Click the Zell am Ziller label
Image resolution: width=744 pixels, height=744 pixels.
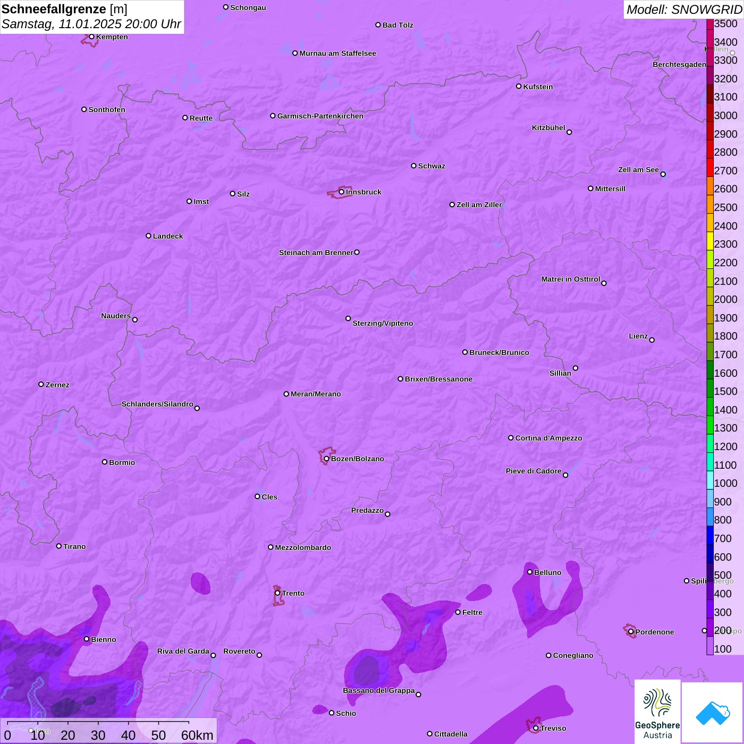(x=479, y=205)
